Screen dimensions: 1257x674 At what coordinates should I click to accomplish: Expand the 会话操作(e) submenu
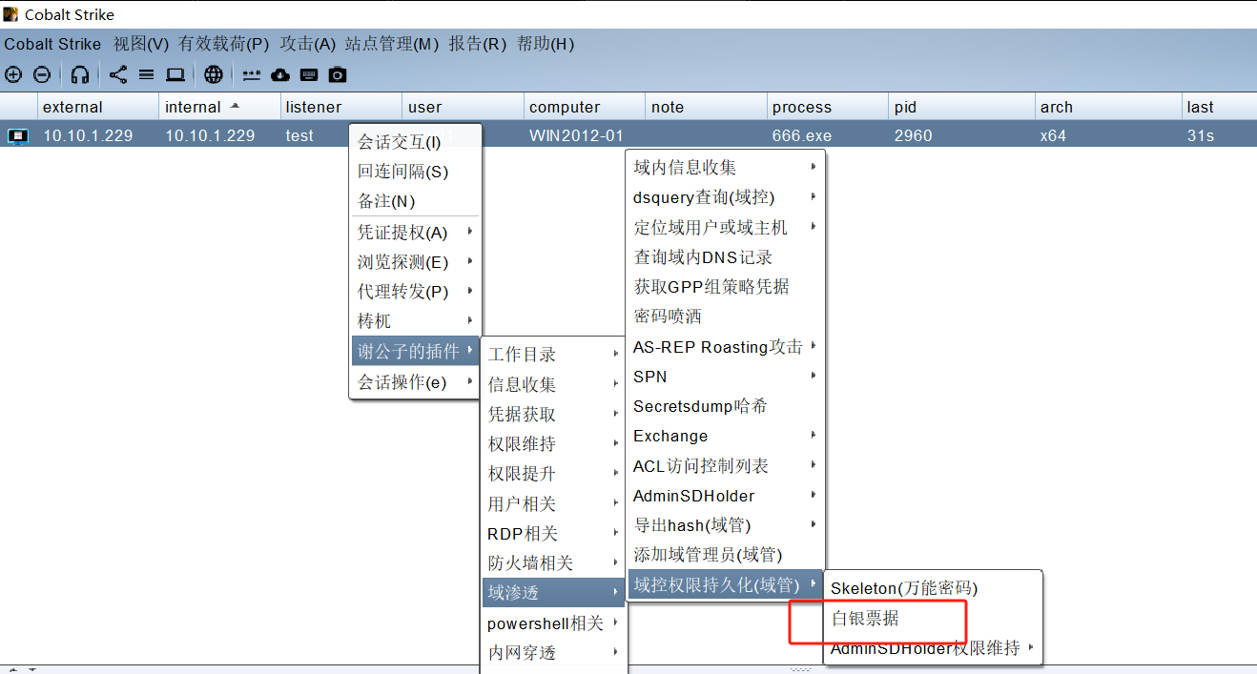pyautogui.click(x=416, y=381)
